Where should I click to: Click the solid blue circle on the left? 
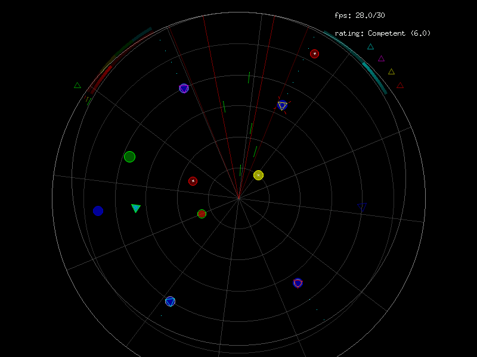pyautogui.click(x=98, y=211)
